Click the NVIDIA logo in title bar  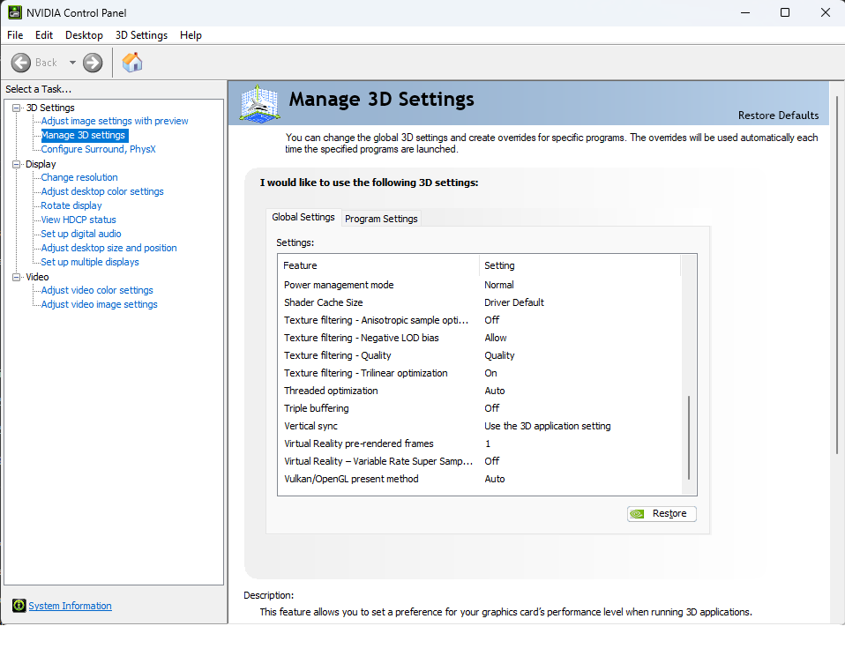(x=14, y=12)
